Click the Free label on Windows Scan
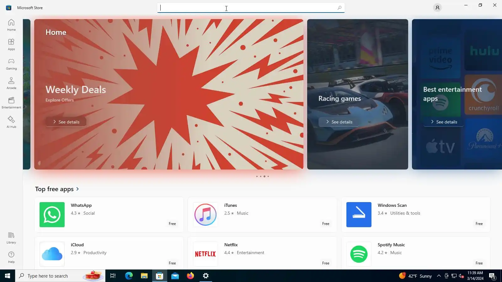Screen dimensions: 502x282 pyautogui.click(x=479, y=224)
